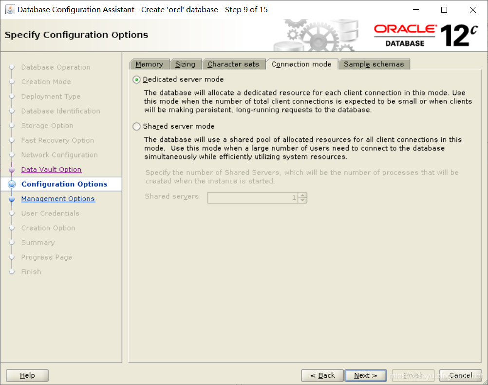Select Configuration Options step in sidebar
The width and height of the screenshot is (488, 385).
click(x=64, y=184)
